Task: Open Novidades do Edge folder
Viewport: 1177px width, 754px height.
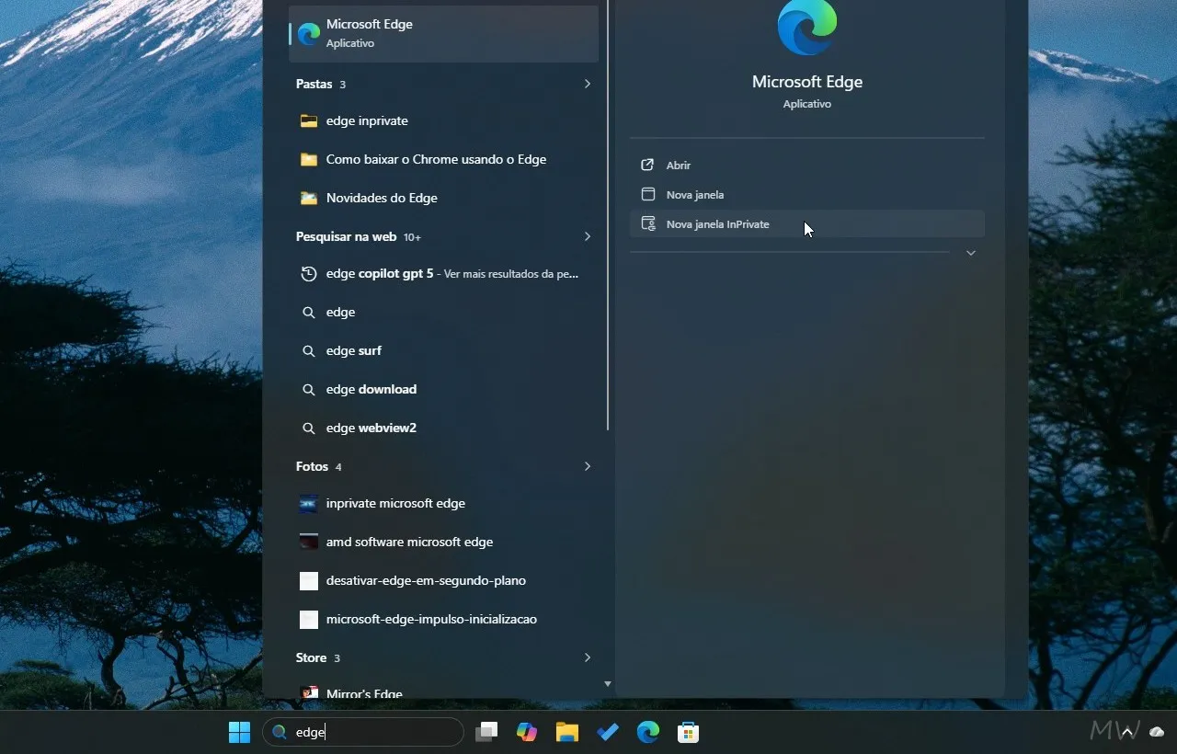Action: click(443, 198)
